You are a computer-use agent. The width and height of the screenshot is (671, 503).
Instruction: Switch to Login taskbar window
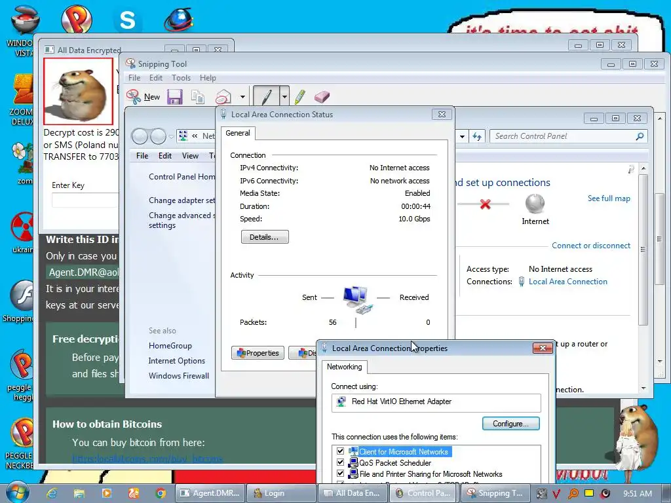[282, 493]
